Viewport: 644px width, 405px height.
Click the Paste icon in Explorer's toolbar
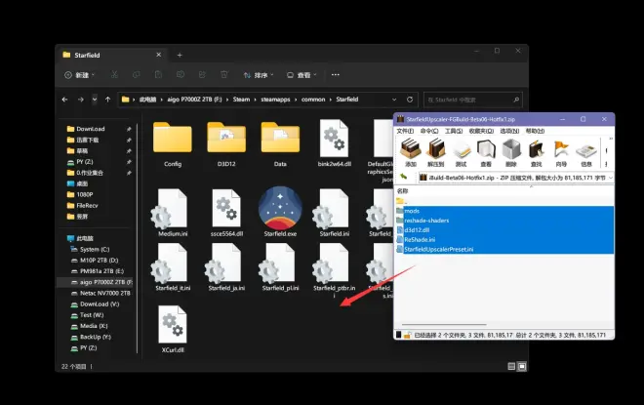click(158, 75)
